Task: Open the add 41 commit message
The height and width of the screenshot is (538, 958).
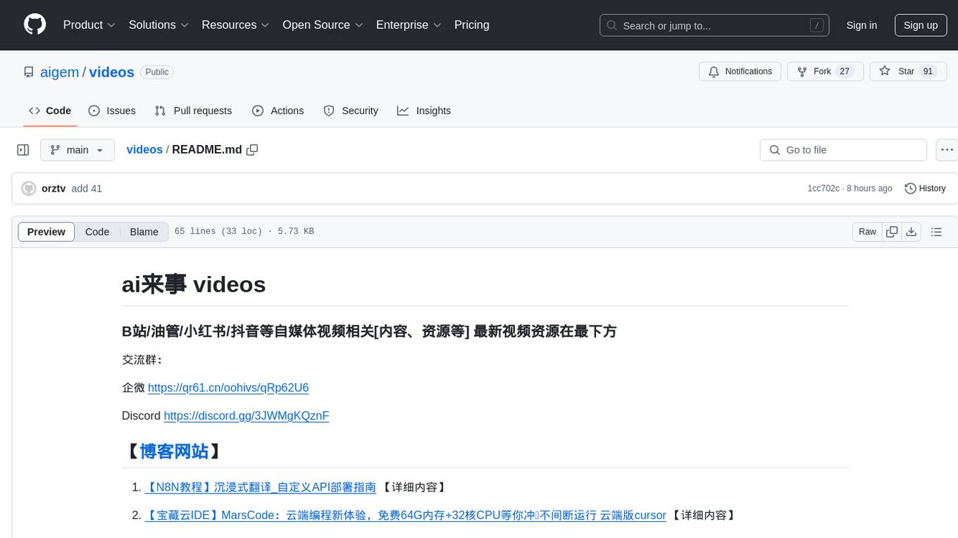Action: tap(87, 189)
